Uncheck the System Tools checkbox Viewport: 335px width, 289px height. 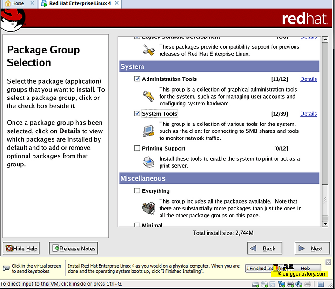click(x=137, y=113)
